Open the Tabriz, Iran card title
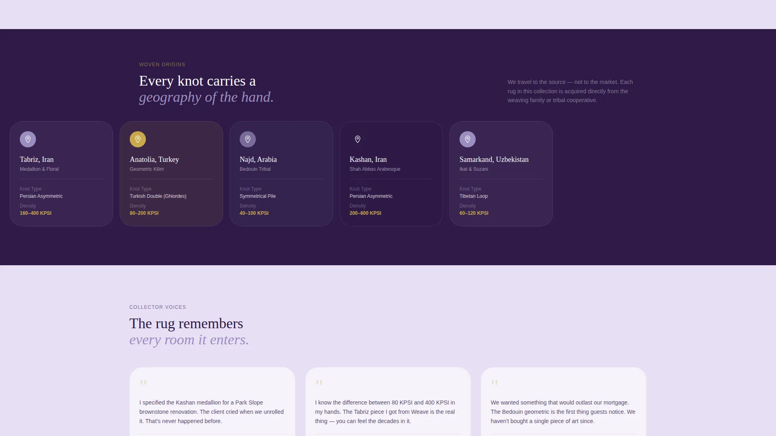 [x=37, y=159]
